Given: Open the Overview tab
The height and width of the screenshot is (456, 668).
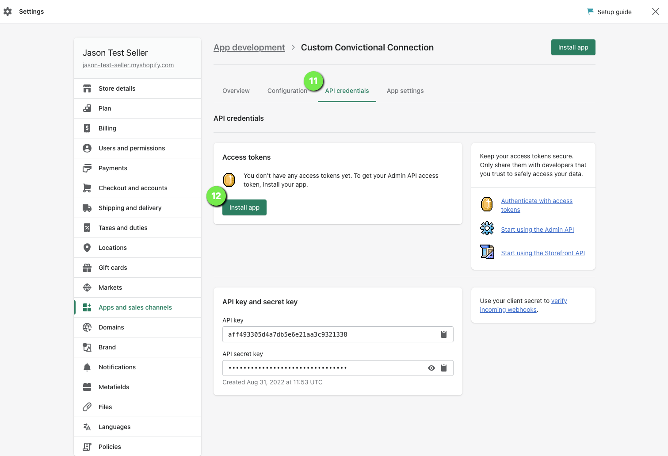Looking at the screenshot, I should tap(236, 91).
